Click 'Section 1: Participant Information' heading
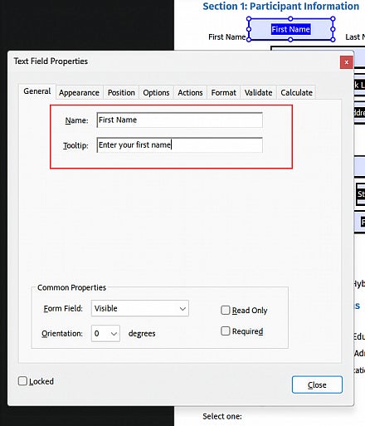The width and height of the screenshot is (365, 426). click(281, 6)
